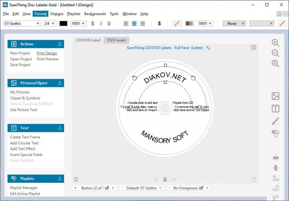
Task: Click the notes icon at canvas top right
Action: [x=253, y=48]
